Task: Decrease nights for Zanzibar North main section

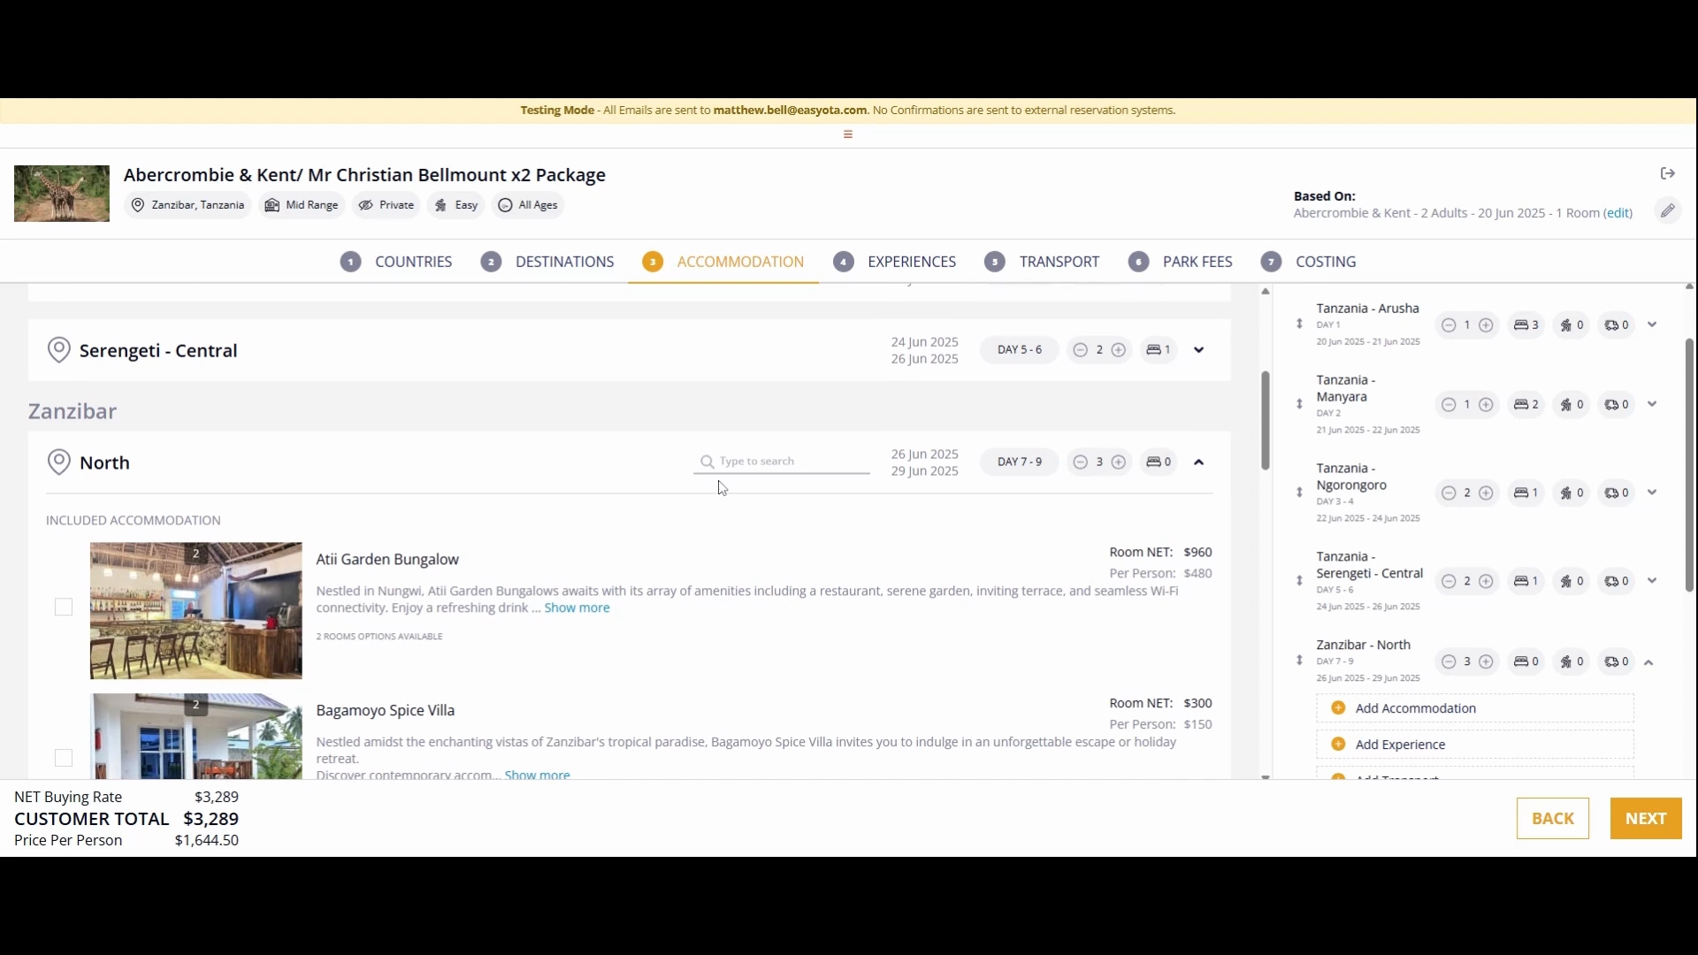Action: (1081, 462)
